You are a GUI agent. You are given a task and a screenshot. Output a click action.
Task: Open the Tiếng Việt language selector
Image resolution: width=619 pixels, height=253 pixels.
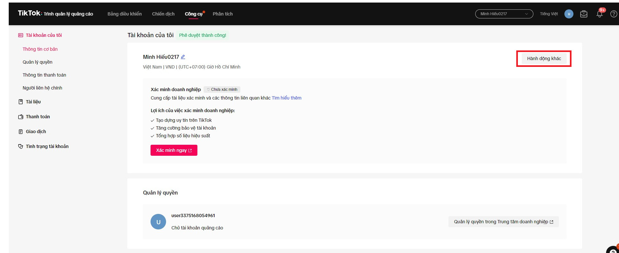click(x=549, y=14)
